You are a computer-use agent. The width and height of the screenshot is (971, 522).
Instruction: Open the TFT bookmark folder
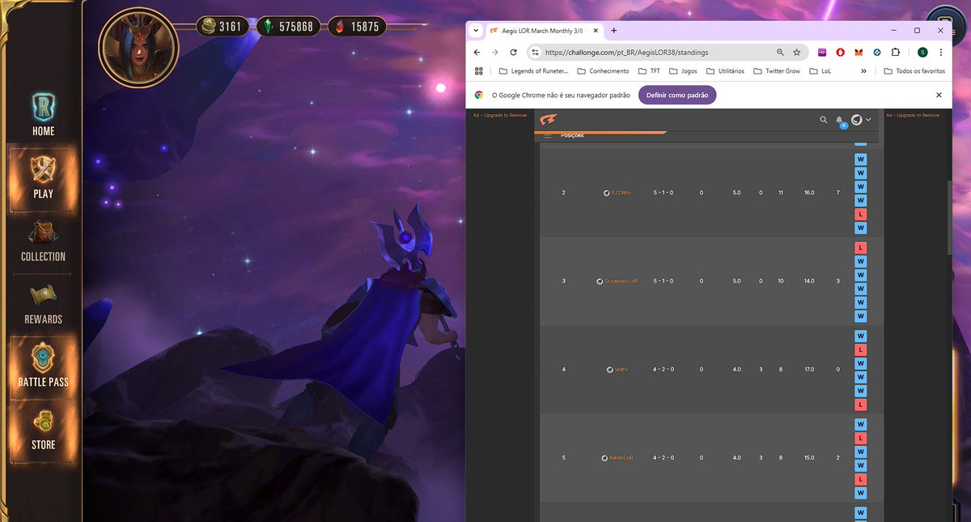[x=648, y=71]
